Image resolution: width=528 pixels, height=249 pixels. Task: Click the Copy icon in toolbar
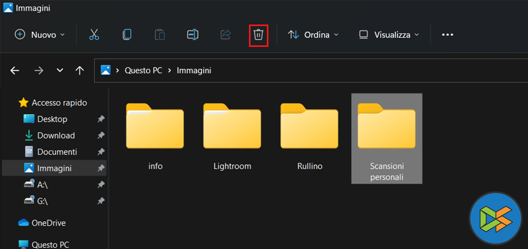[x=127, y=35]
